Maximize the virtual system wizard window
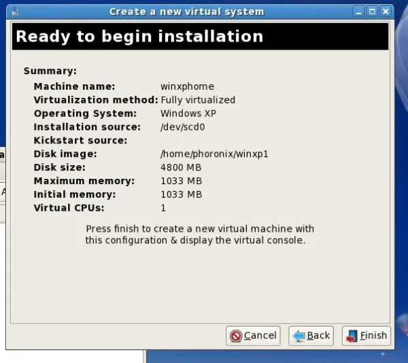Image resolution: width=408 pixels, height=363 pixels. point(372,12)
